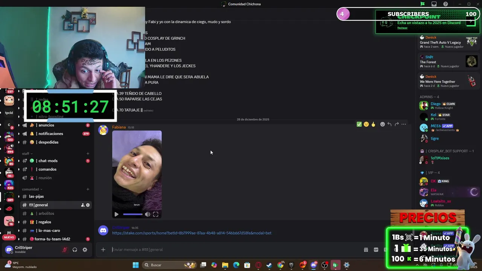The width and height of the screenshot is (482, 271).
Task: Open the arbolitos channel
Action: (56, 213)
